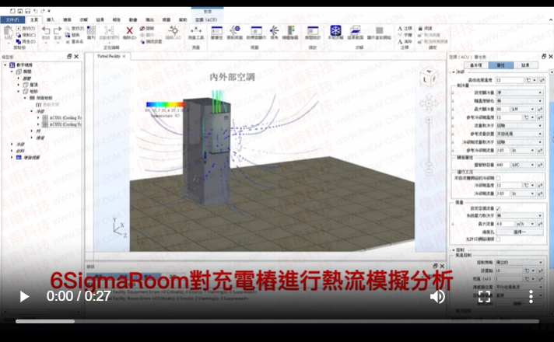The image size is (554, 342).
Task: Expand the ACU02 (Cooling Unit) tree node
Action: click(38, 124)
